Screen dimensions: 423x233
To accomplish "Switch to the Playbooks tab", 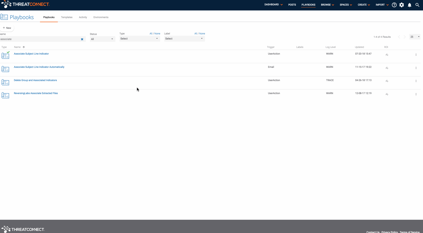I will point(49,17).
